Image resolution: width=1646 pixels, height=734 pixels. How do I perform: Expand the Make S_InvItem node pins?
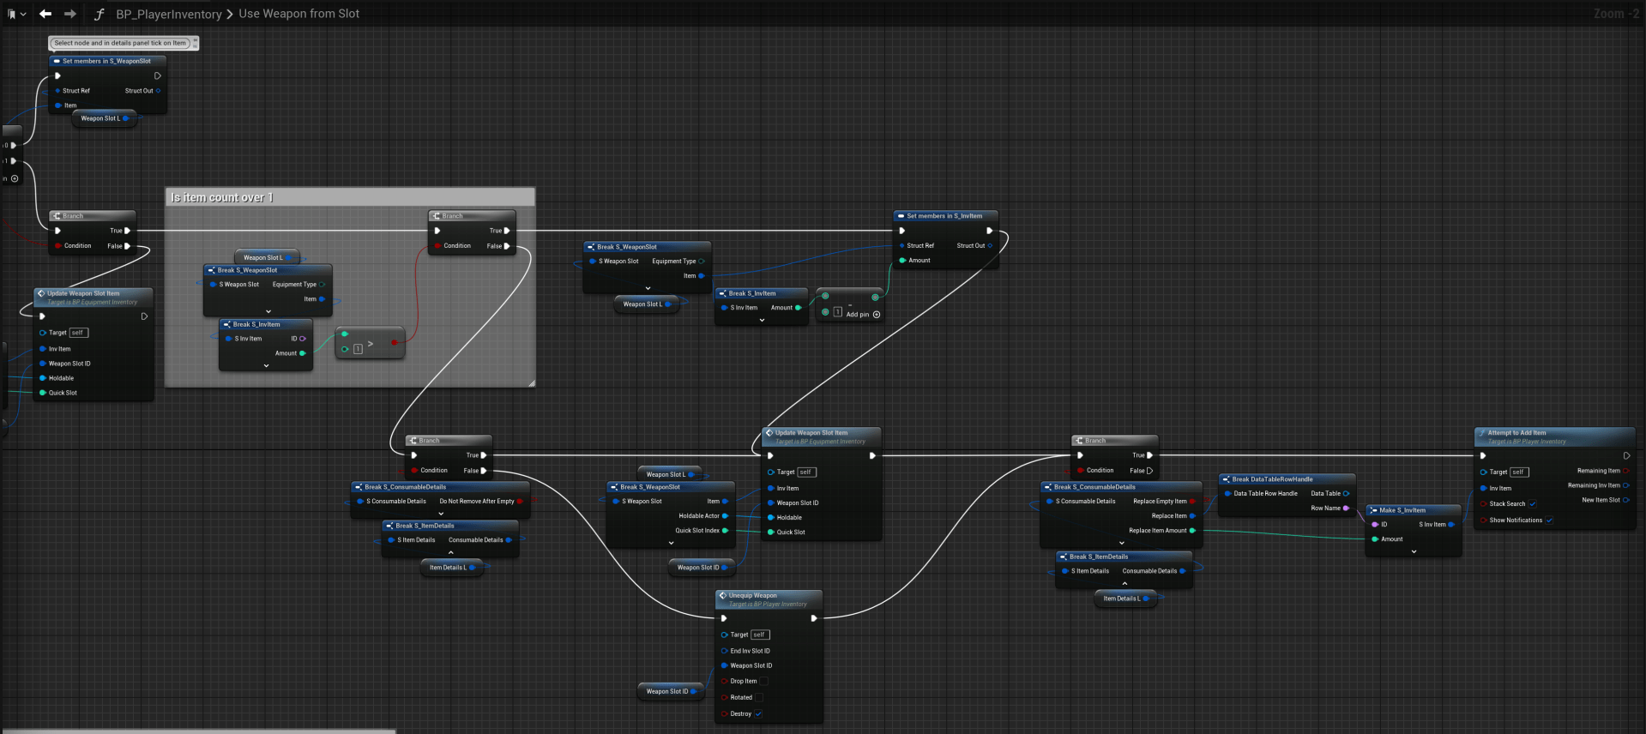[x=1414, y=551]
